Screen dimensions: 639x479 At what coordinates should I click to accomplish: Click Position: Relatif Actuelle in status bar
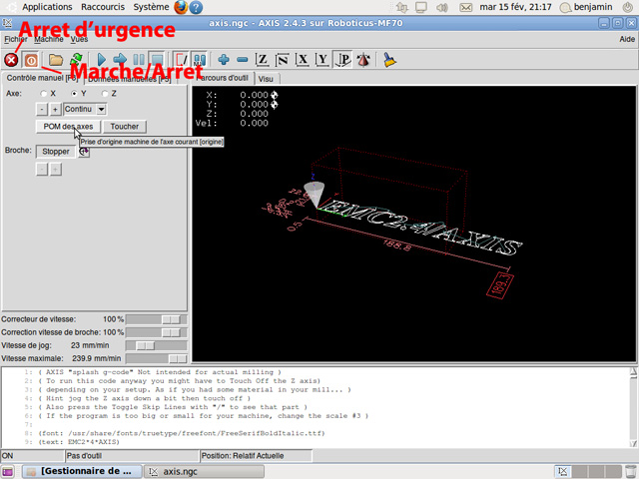[256, 456]
